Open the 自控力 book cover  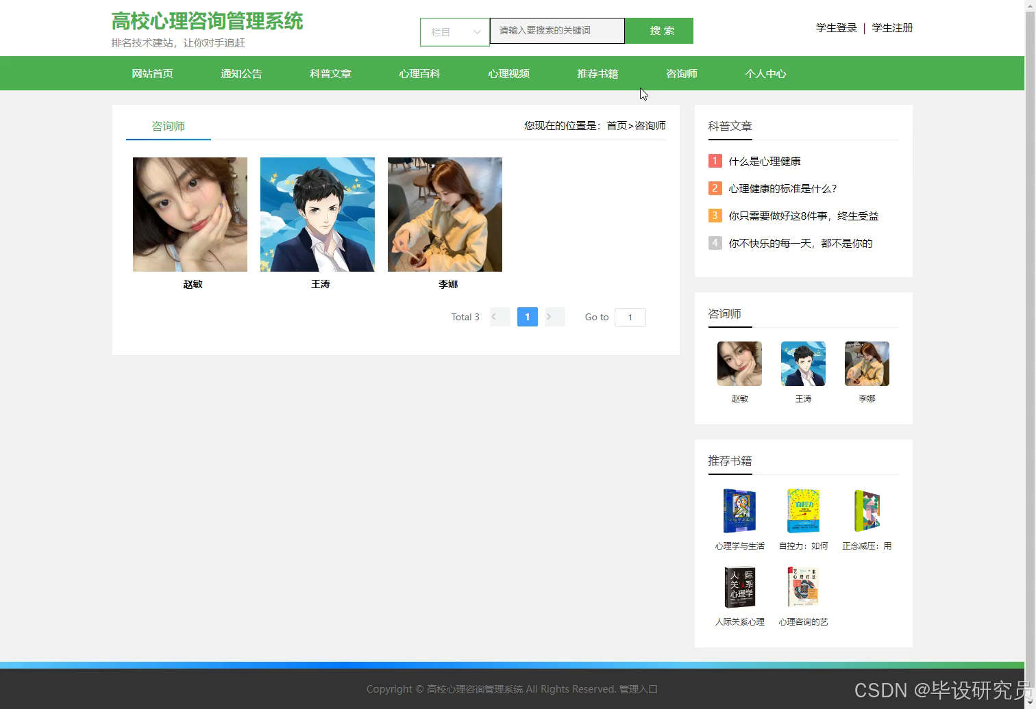point(803,511)
